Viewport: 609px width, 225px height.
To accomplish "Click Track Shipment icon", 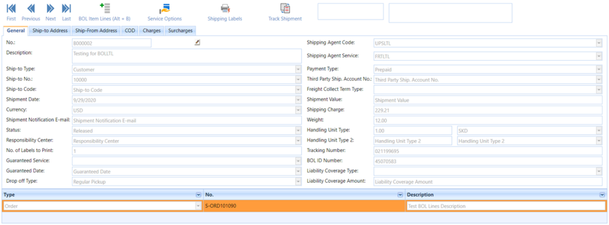I will (x=285, y=8).
